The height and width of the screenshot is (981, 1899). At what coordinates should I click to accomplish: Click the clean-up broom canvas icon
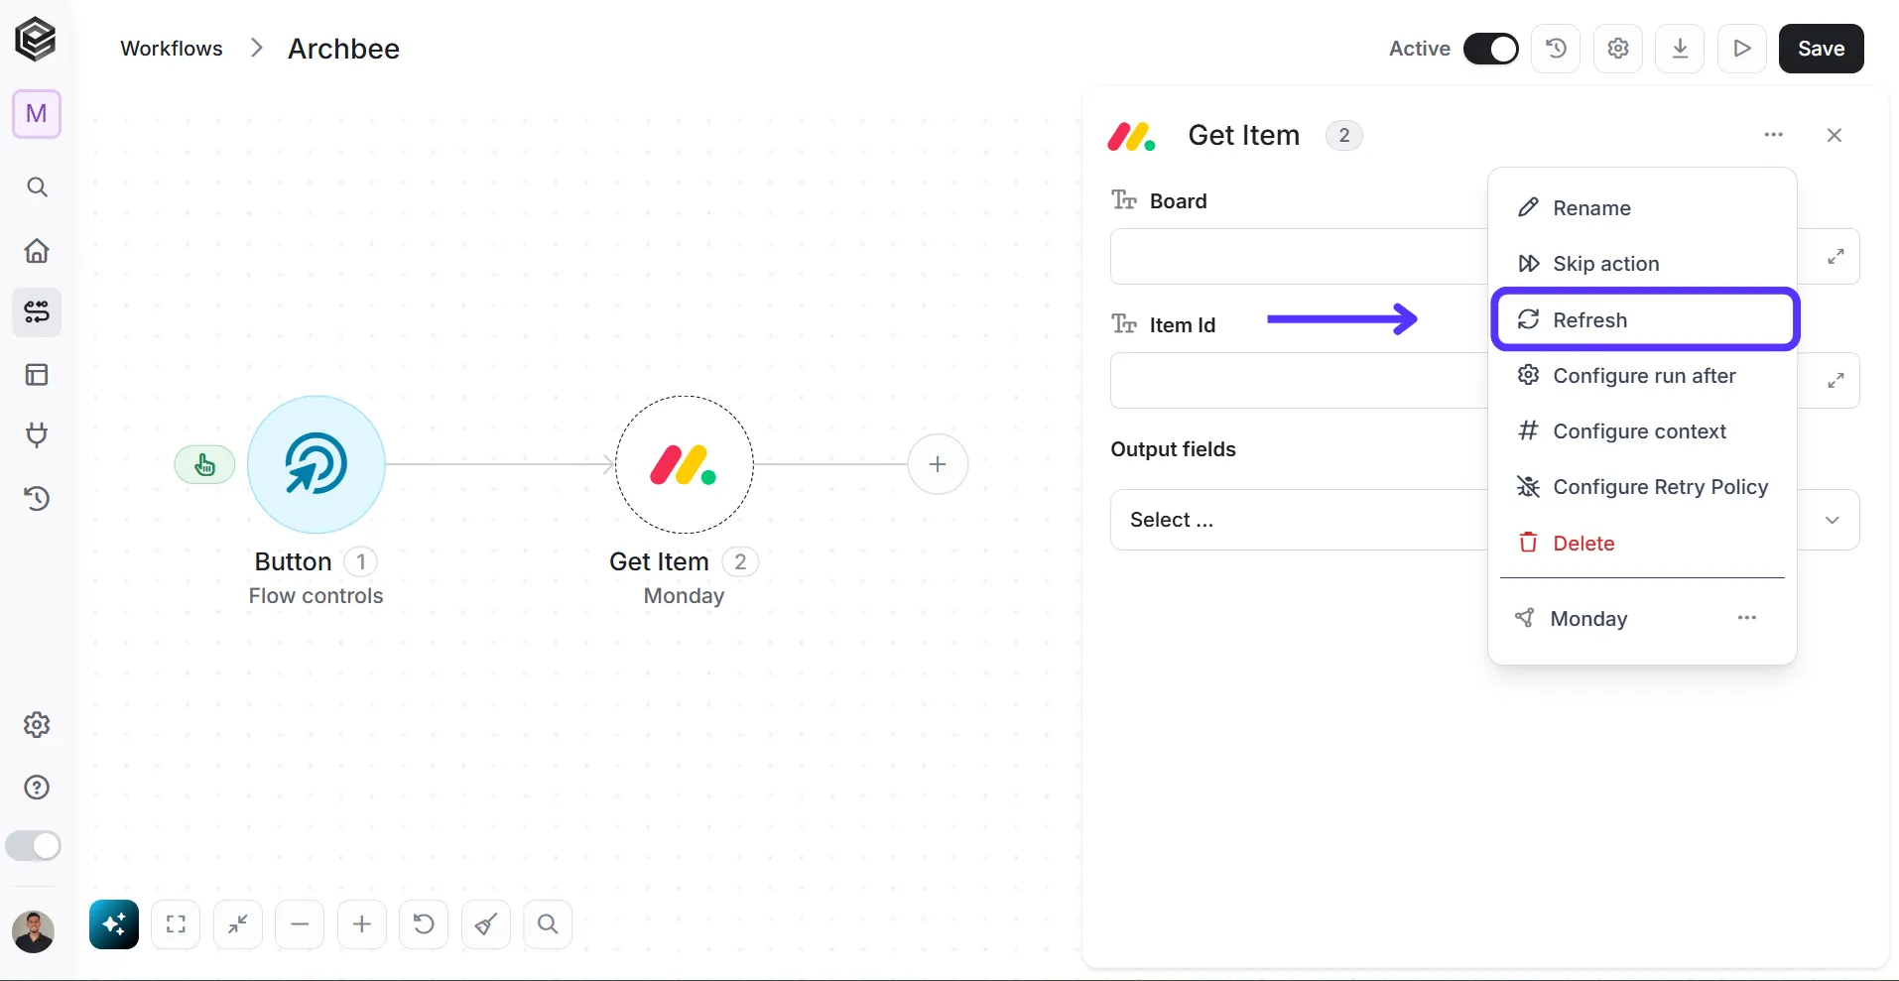pos(486,924)
